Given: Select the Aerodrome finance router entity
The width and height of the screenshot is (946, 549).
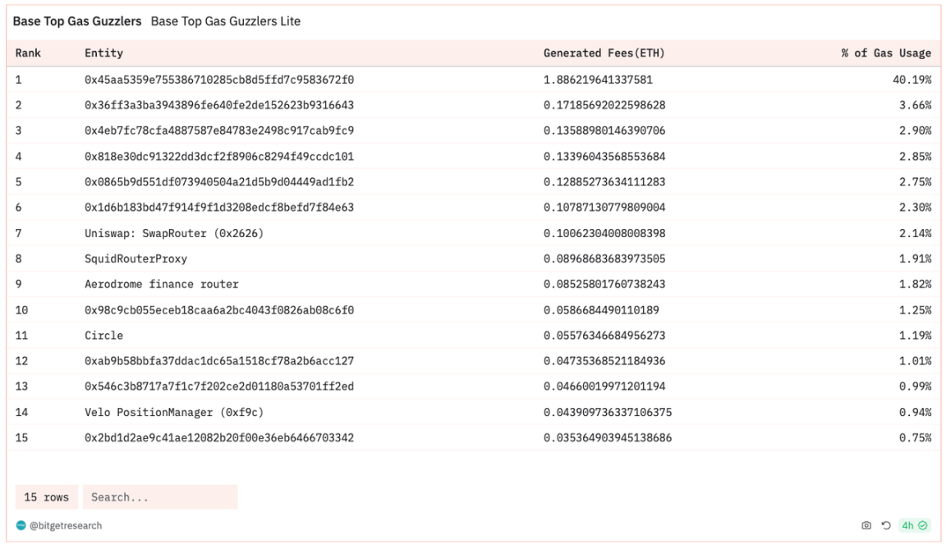Looking at the screenshot, I should (162, 284).
